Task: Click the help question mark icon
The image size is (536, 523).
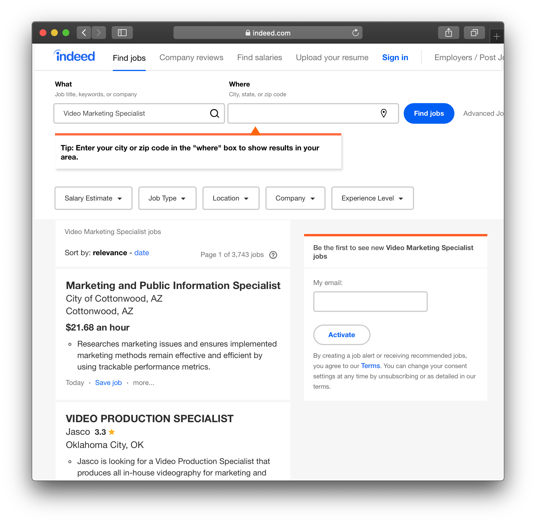Action: point(273,255)
